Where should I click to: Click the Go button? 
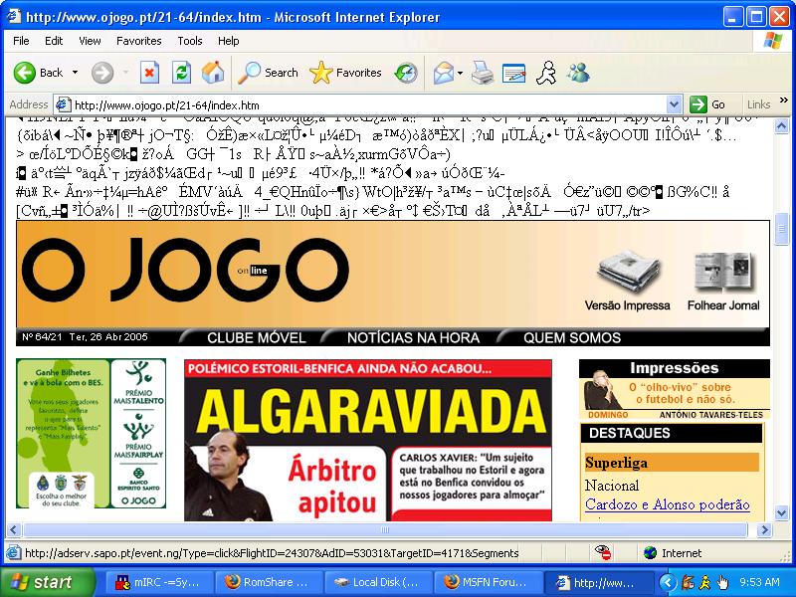click(x=707, y=104)
